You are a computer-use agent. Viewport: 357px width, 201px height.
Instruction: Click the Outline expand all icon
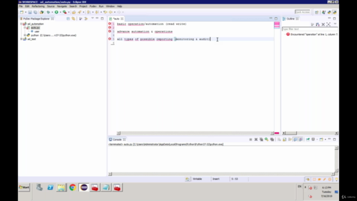point(329,25)
